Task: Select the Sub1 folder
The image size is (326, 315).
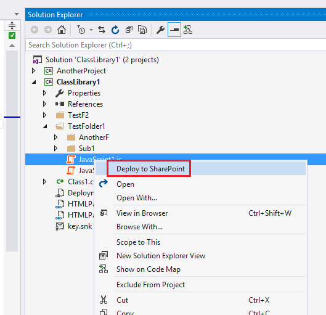Action: [x=87, y=148]
